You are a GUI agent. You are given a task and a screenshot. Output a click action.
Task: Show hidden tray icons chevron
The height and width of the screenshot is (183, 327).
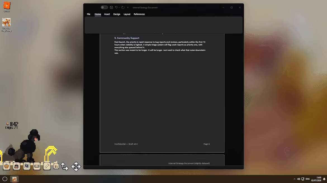click(x=295, y=179)
